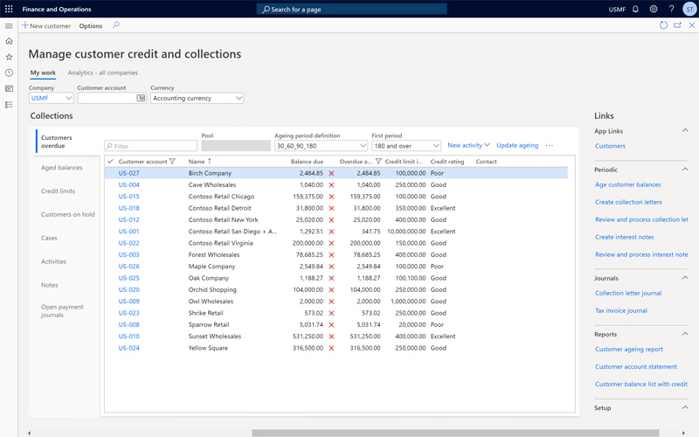This screenshot has width=699, height=437.
Task: Open customer account US-015 link
Action: [x=128, y=197]
